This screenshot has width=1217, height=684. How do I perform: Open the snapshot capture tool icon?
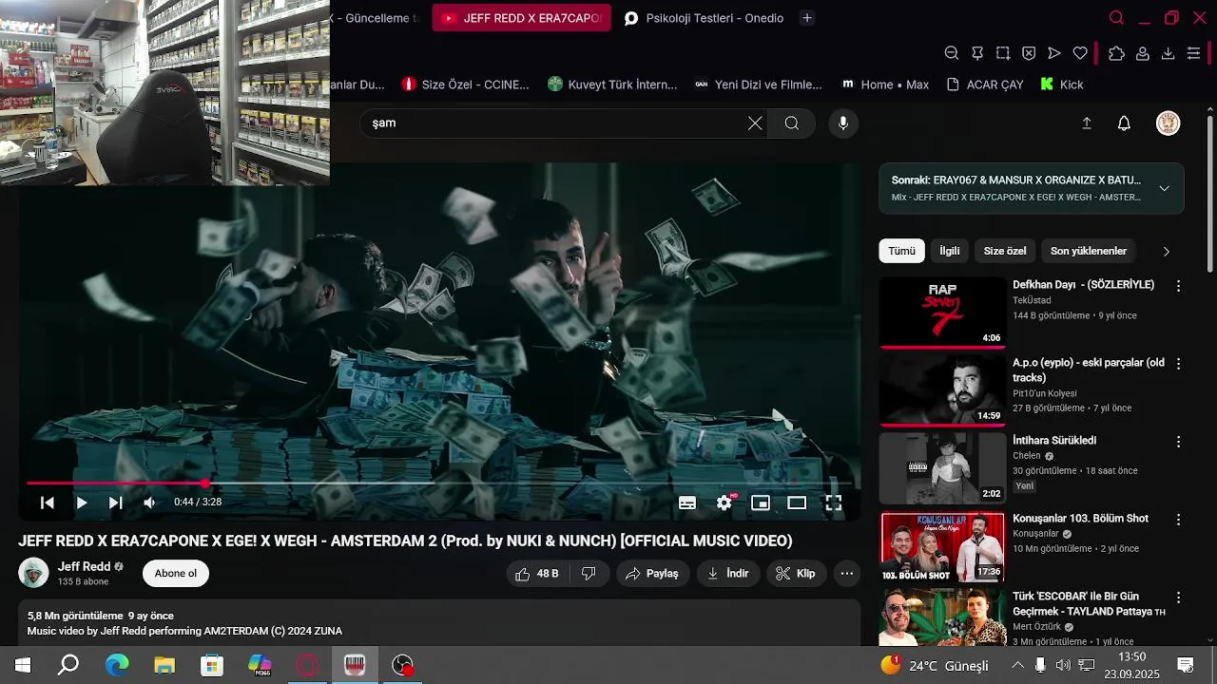click(1003, 53)
